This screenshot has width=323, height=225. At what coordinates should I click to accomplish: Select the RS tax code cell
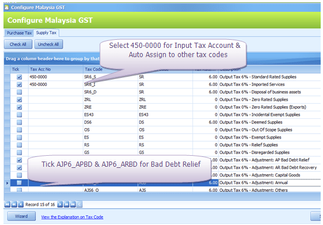[x=110, y=145]
